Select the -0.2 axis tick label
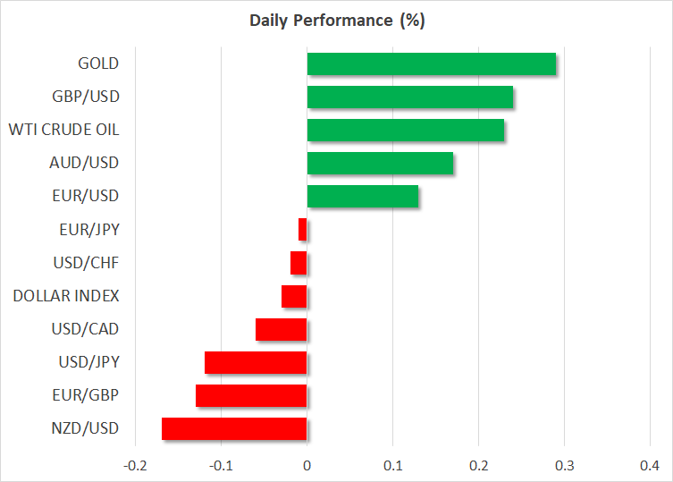Image resolution: width=673 pixels, height=482 pixels. [x=135, y=466]
